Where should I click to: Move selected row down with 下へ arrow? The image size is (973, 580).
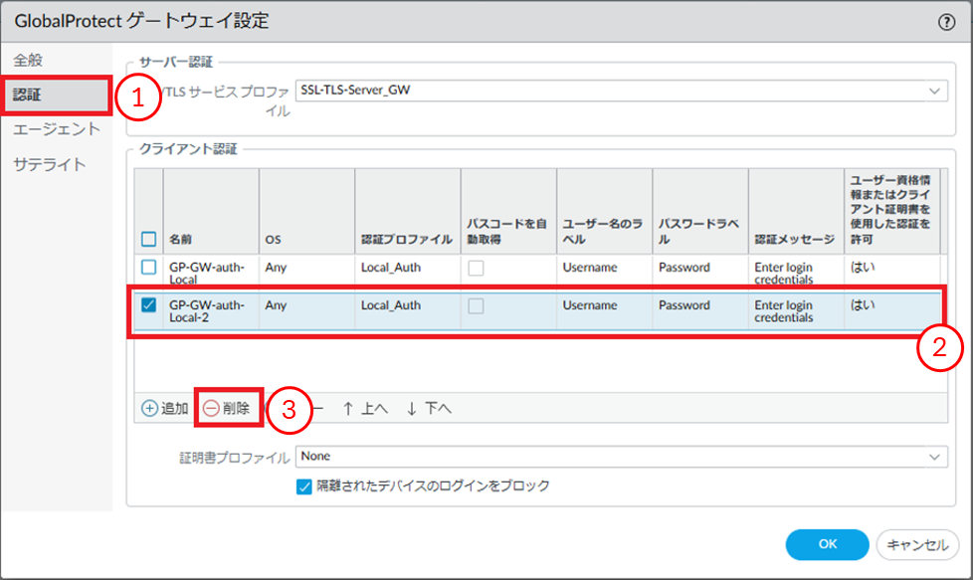click(429, 408)
